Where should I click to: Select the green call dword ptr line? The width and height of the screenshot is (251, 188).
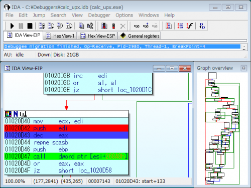66,156
